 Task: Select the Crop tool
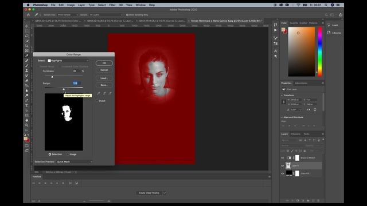pyautogui.click(x=27, y=46)
